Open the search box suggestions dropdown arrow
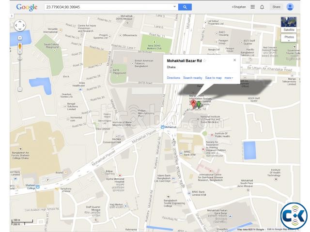The image size is (310, 232). (x=174, y=7)
